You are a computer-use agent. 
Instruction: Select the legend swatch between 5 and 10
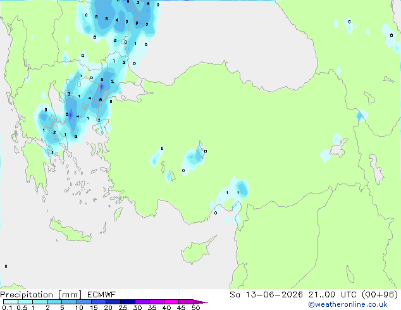[x=69, y=302]
